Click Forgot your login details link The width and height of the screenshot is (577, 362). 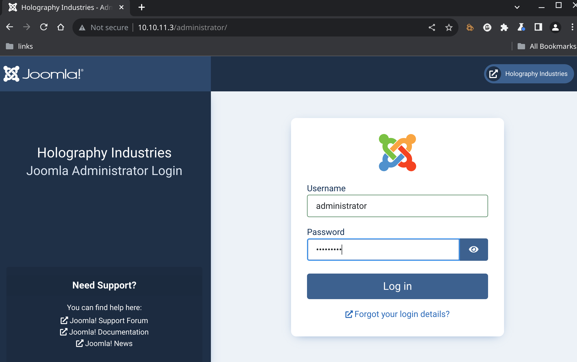397,314
